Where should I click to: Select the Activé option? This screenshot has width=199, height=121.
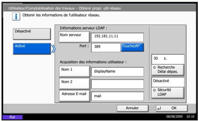pyautogui.click(x=32, y=49)
